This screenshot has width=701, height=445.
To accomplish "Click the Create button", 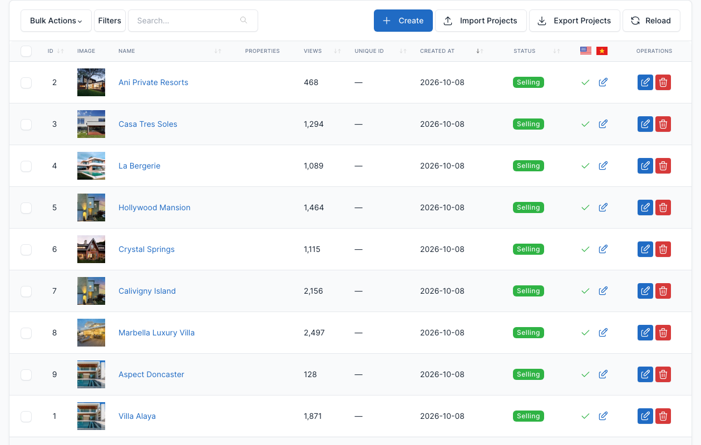I will [x=403, y=21].
